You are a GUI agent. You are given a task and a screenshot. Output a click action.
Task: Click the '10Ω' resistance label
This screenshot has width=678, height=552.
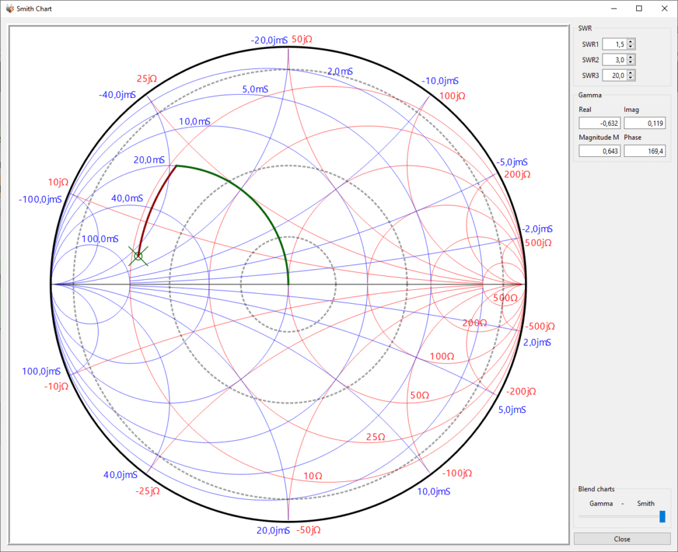point(313,476)
